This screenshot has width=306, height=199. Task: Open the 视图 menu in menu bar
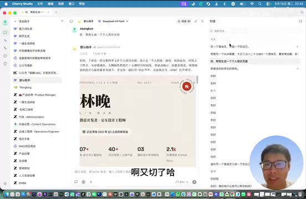tap(61, 4)
